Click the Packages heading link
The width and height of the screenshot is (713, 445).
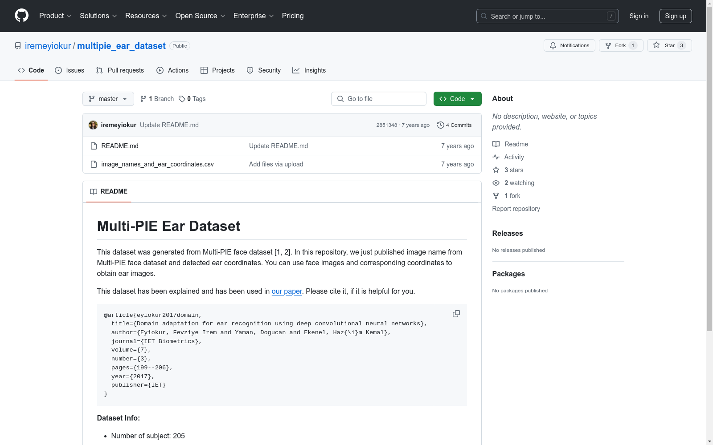pos(508,274)
